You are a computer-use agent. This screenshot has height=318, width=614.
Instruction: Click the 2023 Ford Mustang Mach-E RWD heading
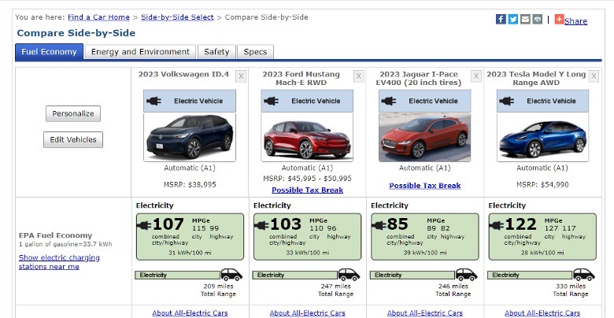(301, 79)
